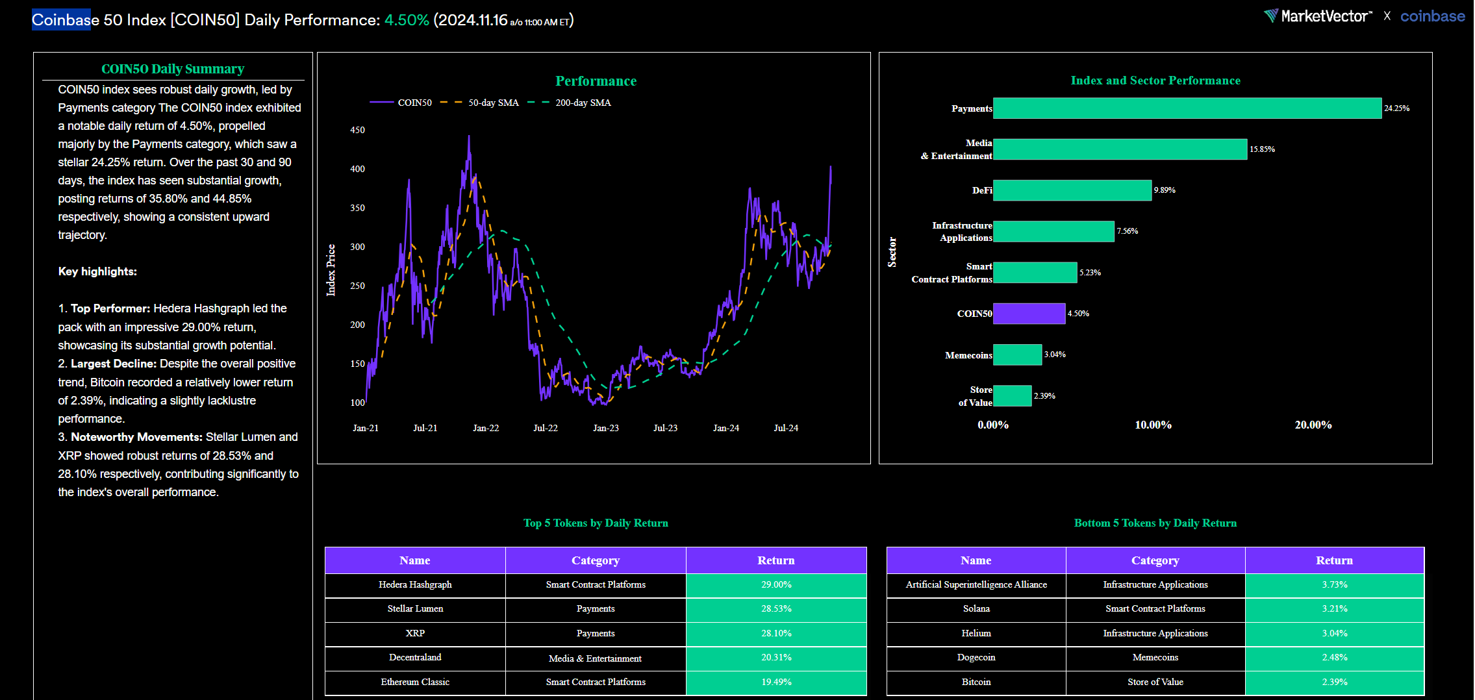The width and height of the screenshot is (1475, 700).
Task: Click the Jul-22 x-axis label
Action: point(546,428)
